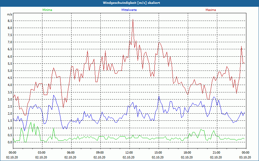This screenshot has width=259, height=161.
Task: Click the 06:00 time axis label
Action: tap(71, 153)
